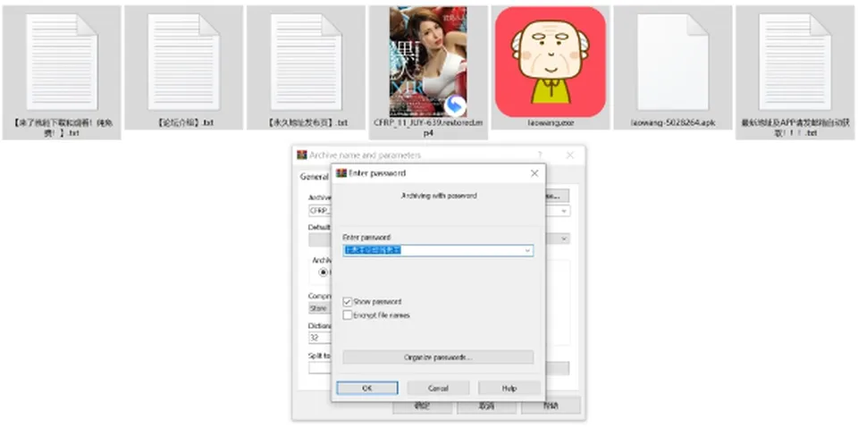Close the Archive name and parameters window

pos(570,155)
